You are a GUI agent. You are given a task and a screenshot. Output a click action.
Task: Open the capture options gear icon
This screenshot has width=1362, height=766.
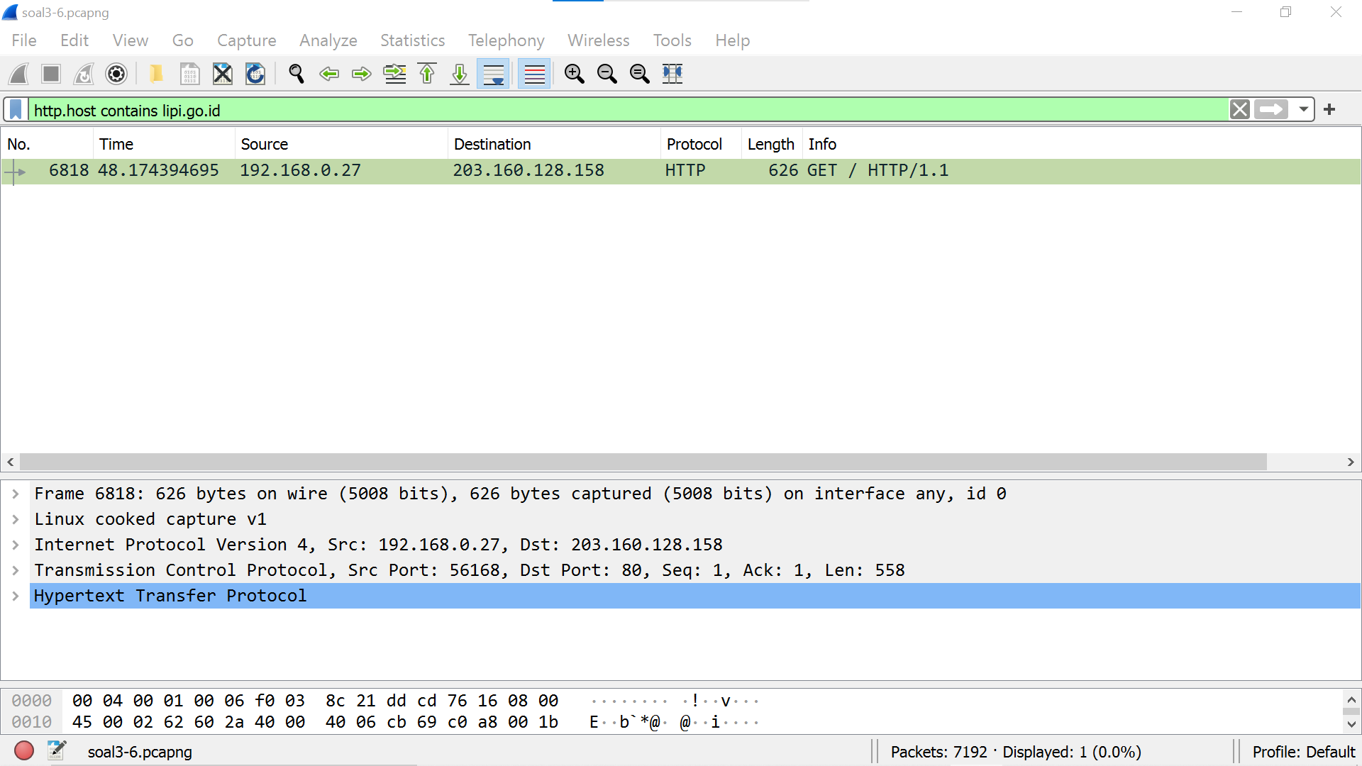tap(116, 74)
